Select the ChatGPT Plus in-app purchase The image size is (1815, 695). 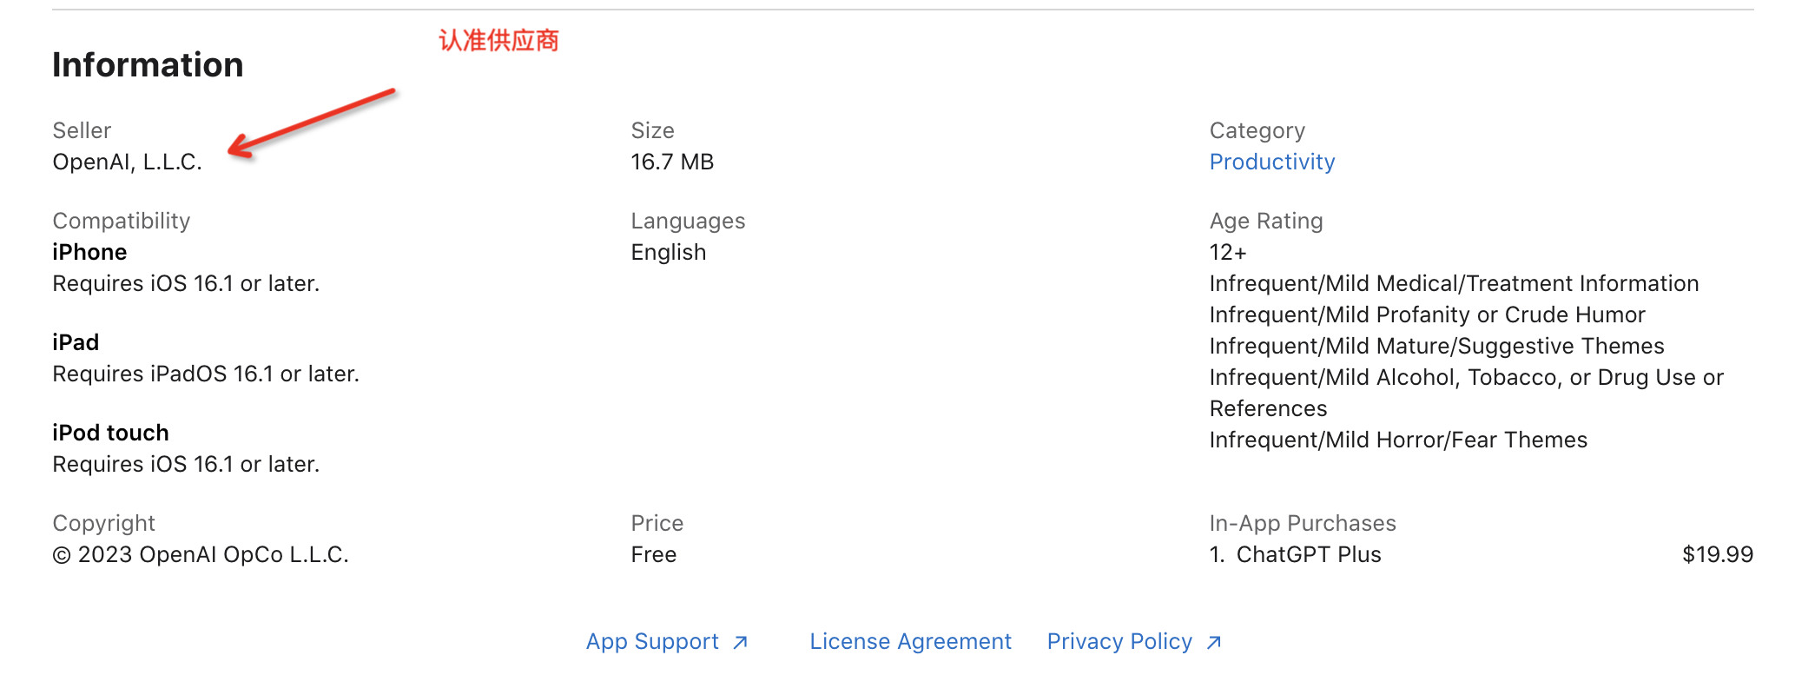(x=1295, y=555)
